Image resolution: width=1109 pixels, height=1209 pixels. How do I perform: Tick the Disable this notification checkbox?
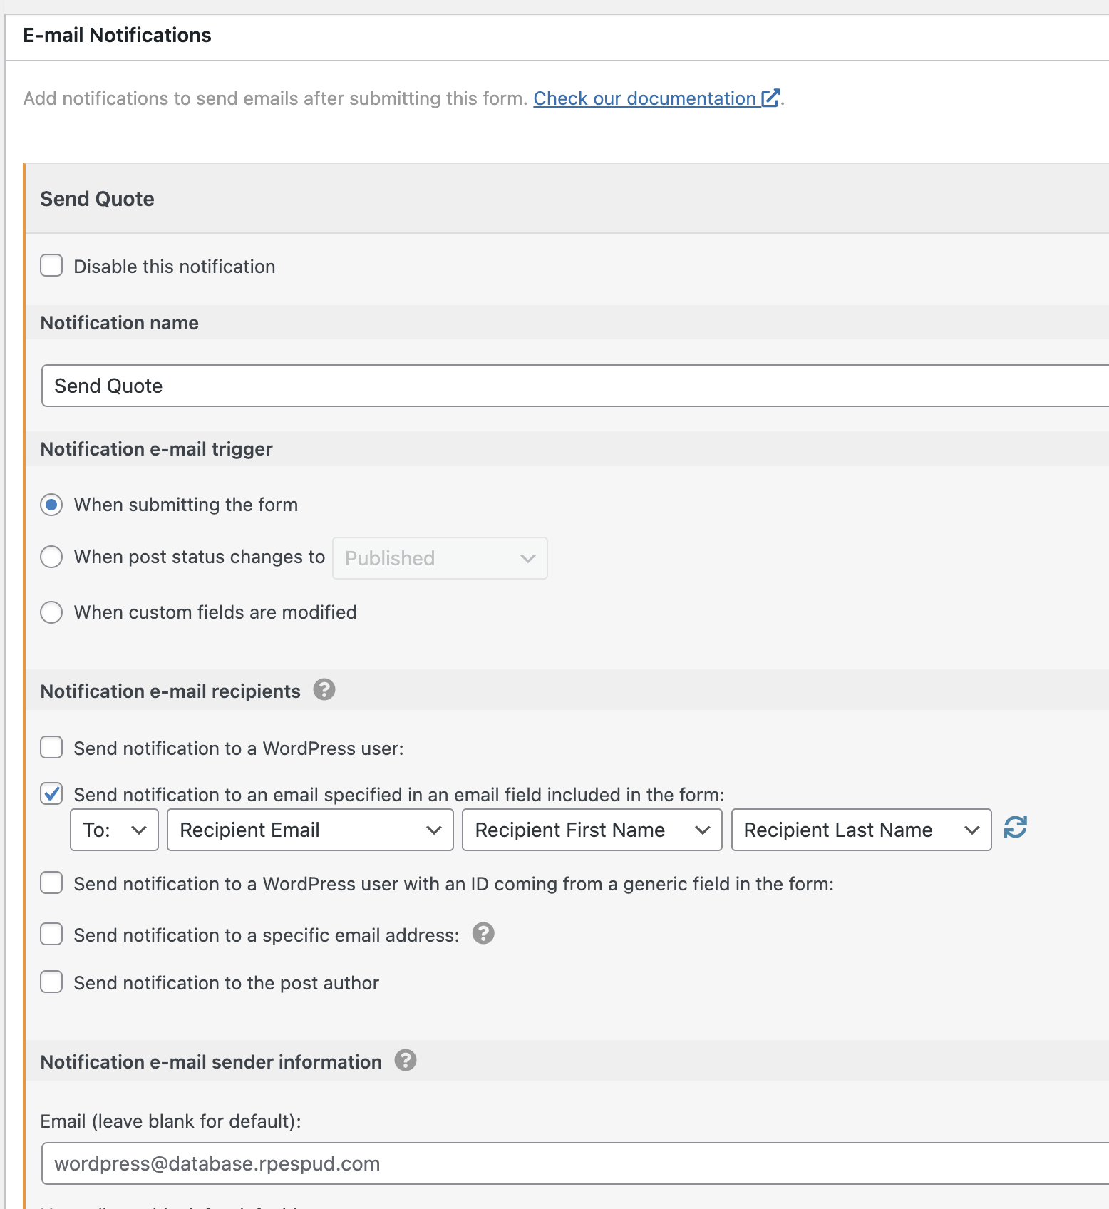click(51, 265)
